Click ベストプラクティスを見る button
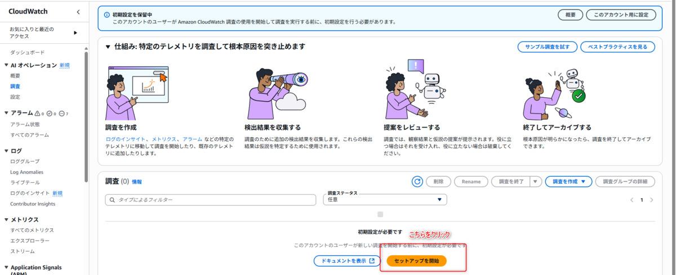Viewport: 676px width, 275px height. click(618, 47)
